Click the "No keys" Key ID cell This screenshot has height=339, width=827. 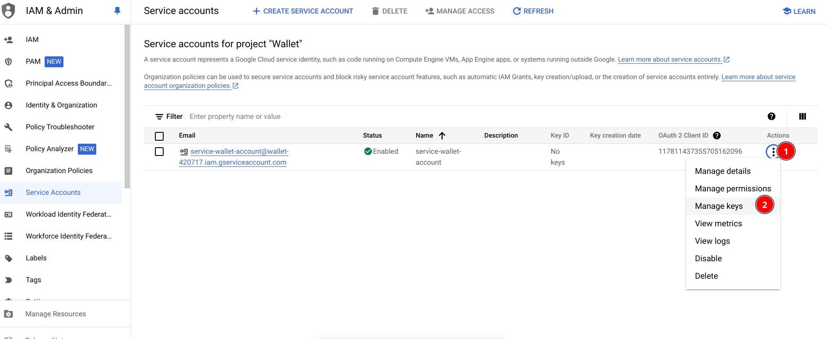point(557,157)
